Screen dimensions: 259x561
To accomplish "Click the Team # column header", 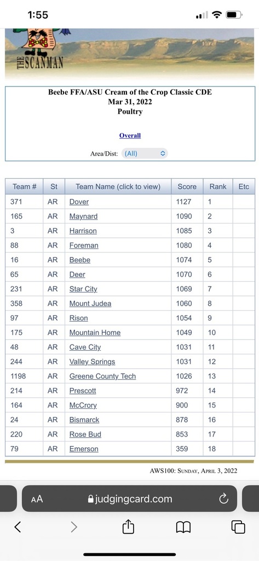I will (x=24, y=187).
